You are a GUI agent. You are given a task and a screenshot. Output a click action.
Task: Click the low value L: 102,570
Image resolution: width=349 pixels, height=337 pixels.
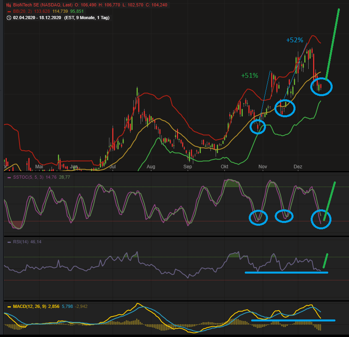pyautogui.click(x=133, y=5)
